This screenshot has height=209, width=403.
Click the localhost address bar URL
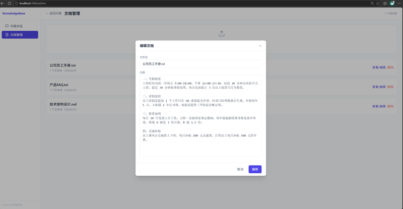33,4
